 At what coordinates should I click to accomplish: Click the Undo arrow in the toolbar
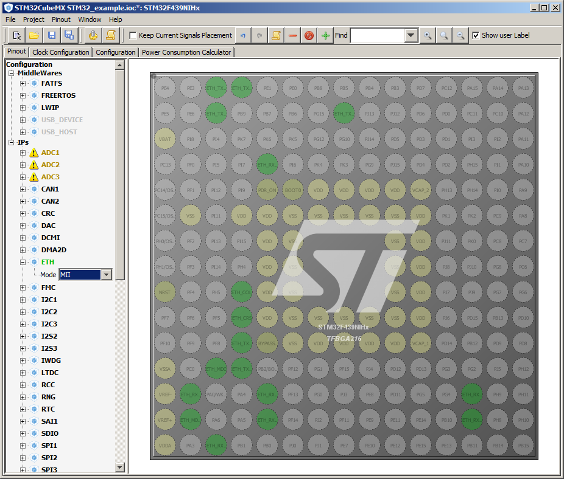click(243, 35)
